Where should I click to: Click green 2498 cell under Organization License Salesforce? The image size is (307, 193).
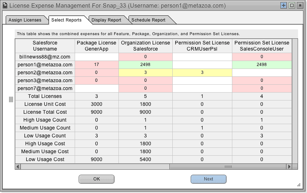coord(145,65)
